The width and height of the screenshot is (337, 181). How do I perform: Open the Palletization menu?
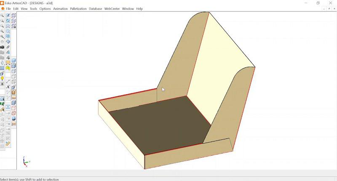78,8
